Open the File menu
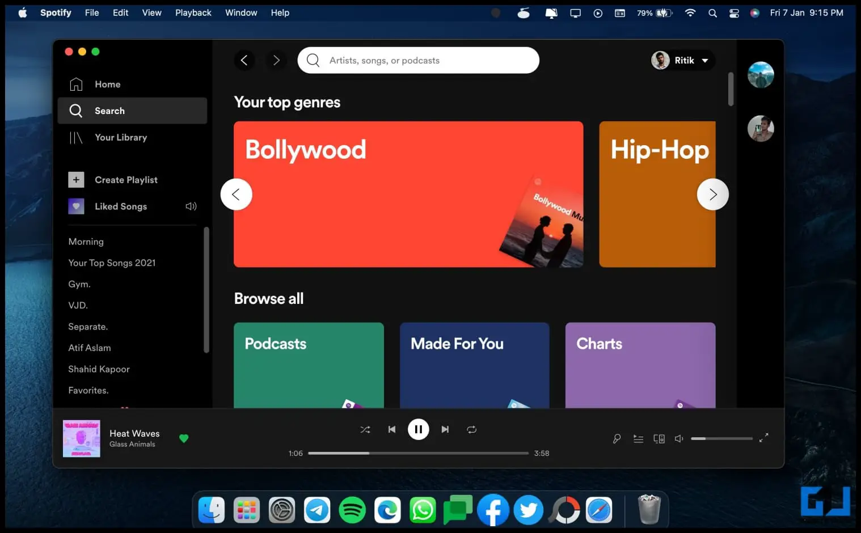 (x=92, y=12)
